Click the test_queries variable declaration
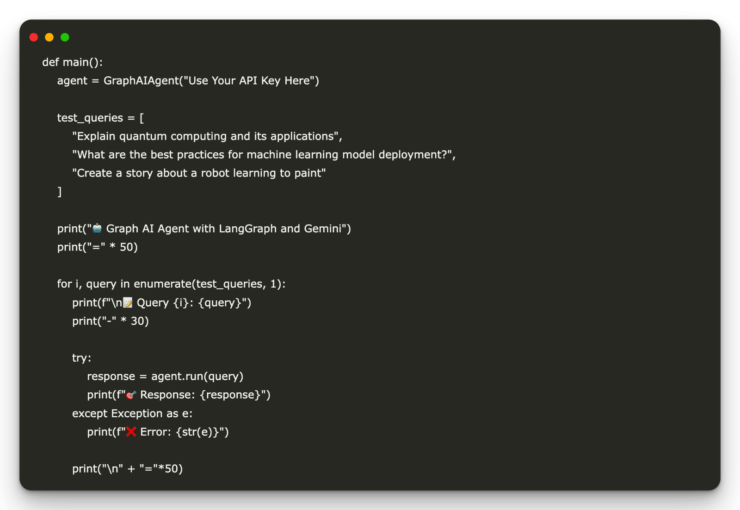740x510 pixels. point(100,118)
